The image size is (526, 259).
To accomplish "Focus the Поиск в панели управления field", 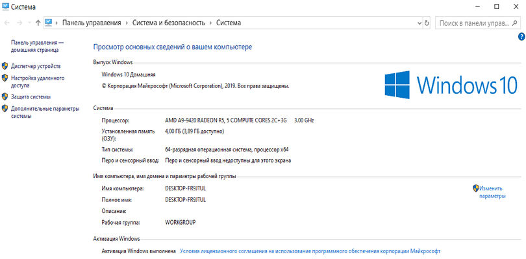I will 474,23.
